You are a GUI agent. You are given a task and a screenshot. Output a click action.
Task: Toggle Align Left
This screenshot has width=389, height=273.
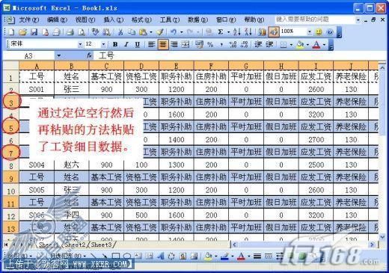click(151, 45)
